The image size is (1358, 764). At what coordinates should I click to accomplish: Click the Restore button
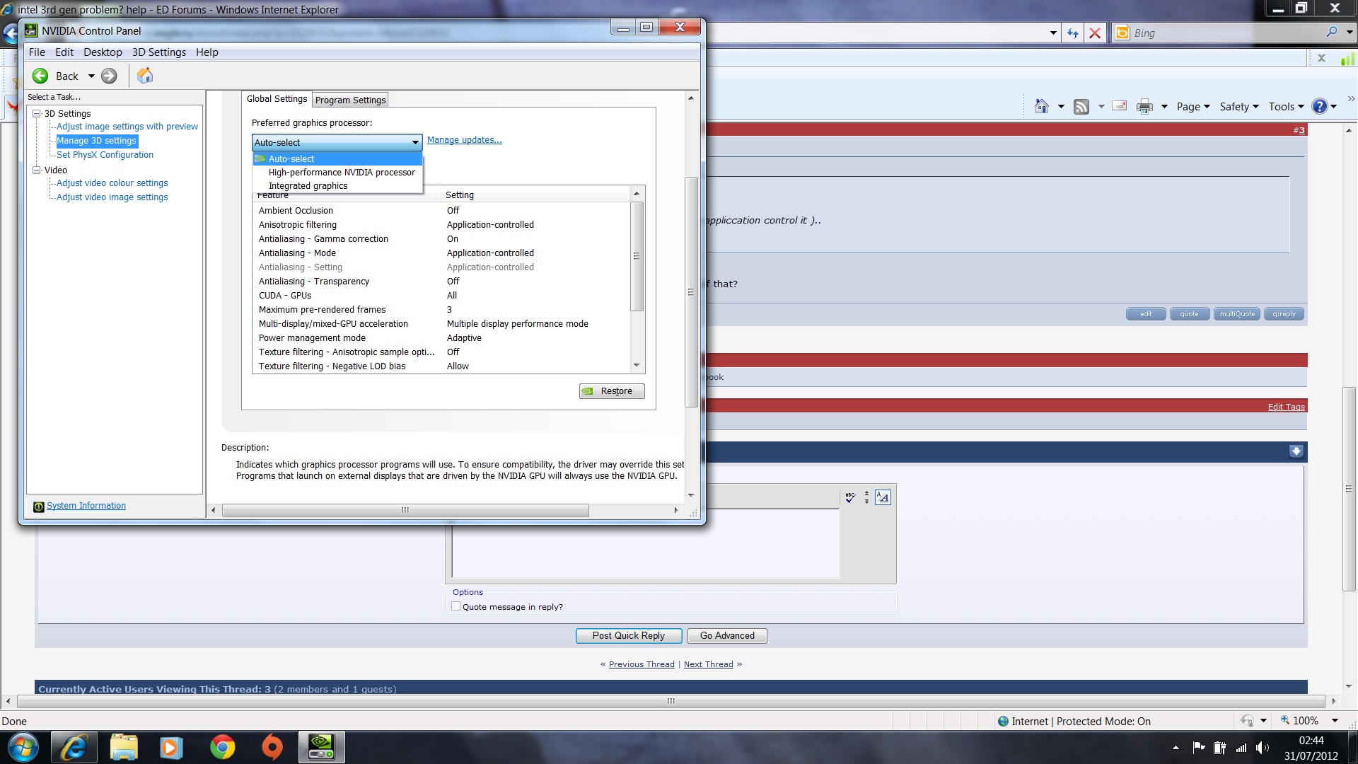click(612, 391)
